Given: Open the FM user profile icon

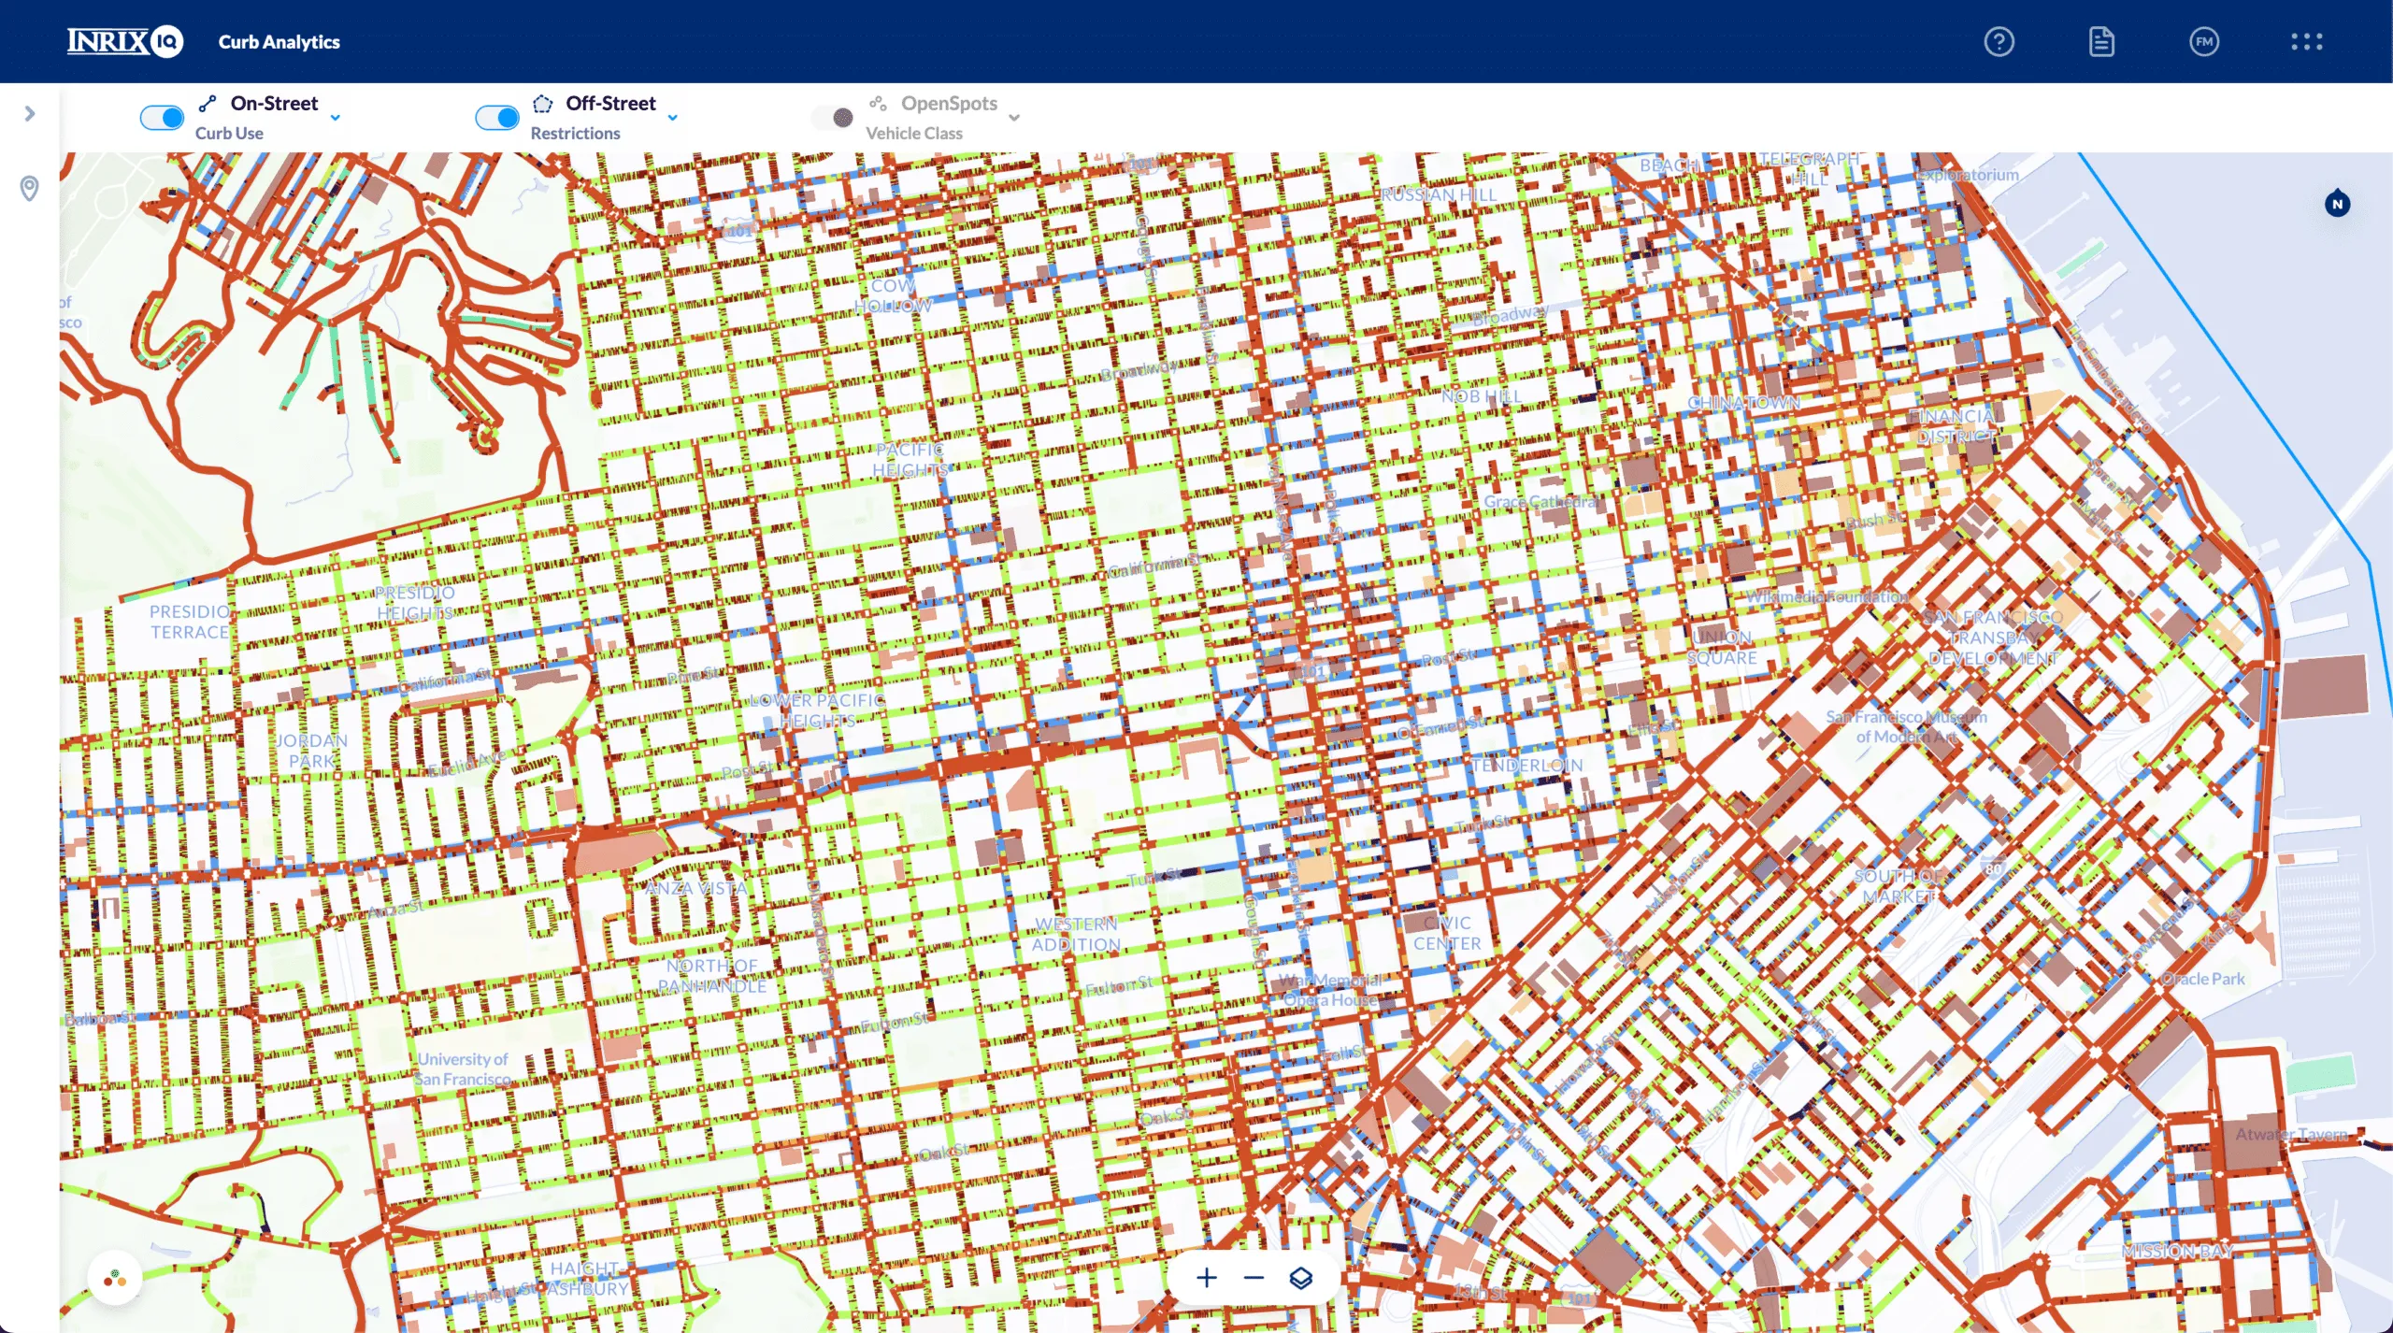Looking at the screenshot, I should click(2203, 42).
